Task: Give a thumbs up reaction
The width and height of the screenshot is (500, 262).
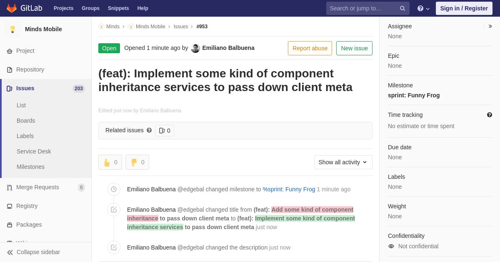Action: [110, 162]
